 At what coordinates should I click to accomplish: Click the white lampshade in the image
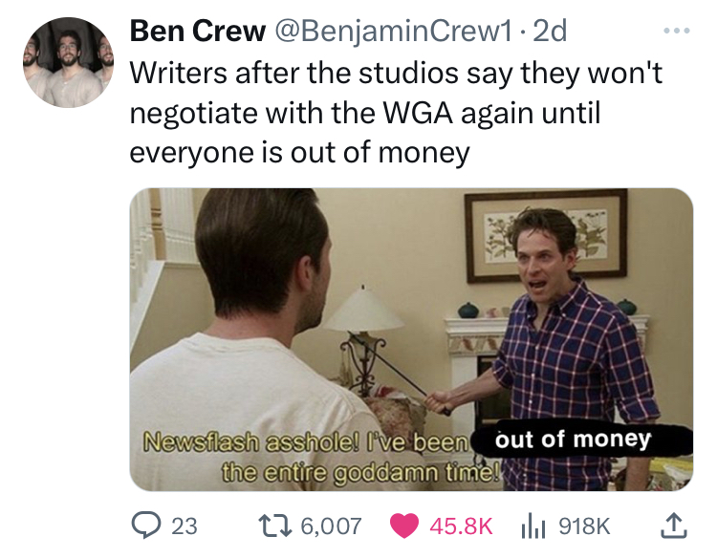pos(363,309)
